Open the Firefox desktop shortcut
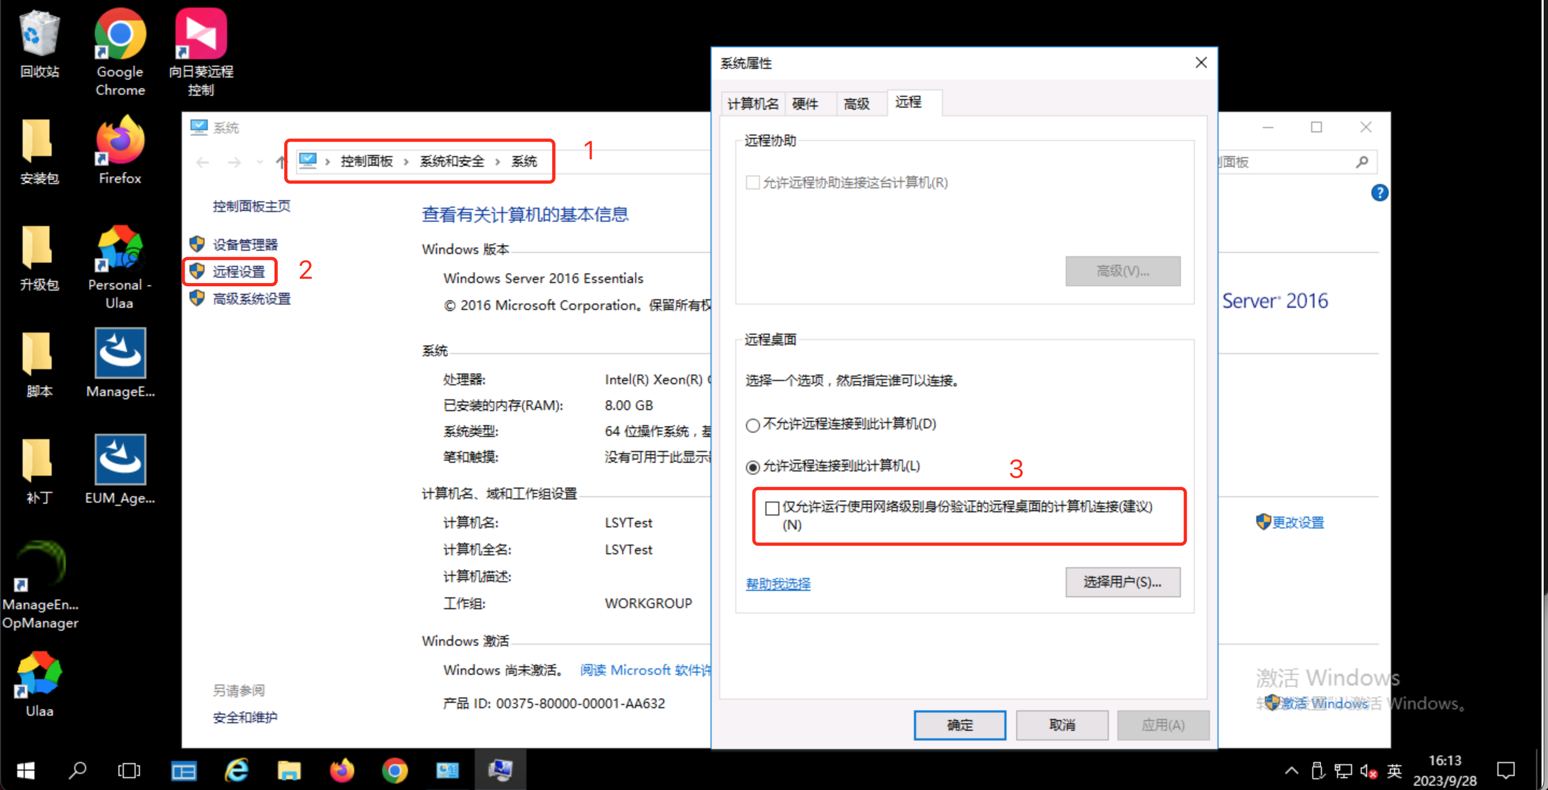Viewport: 1548px width, 790px height. coord(120,150)
